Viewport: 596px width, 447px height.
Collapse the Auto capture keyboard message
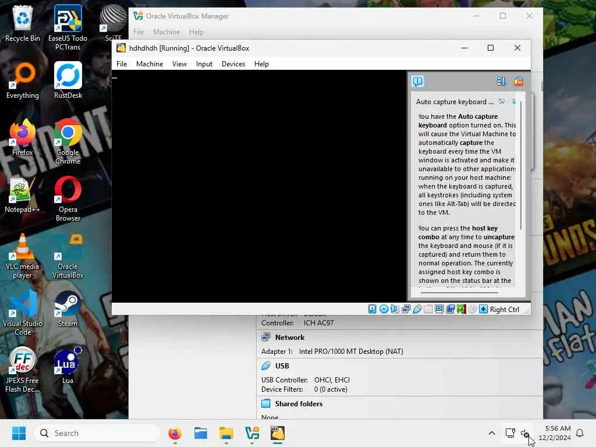(514, 101)
